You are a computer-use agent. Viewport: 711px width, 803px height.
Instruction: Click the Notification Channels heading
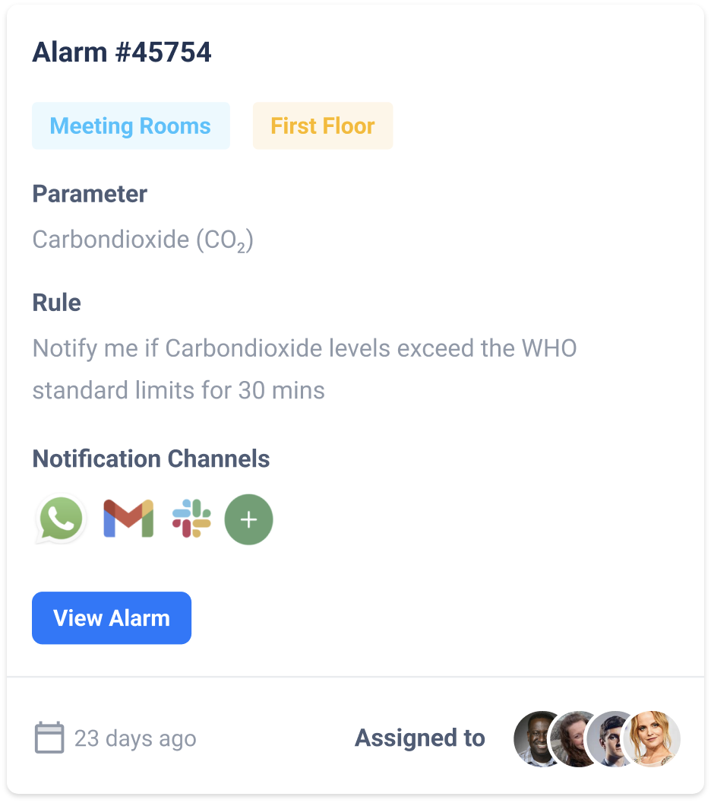(150, 459)
